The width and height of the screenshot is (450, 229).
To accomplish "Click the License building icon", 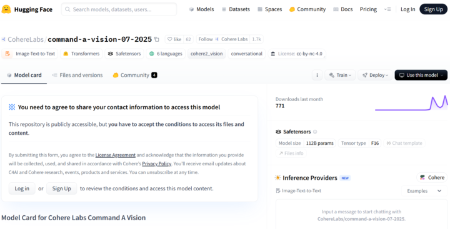I will tap(272, 54).
